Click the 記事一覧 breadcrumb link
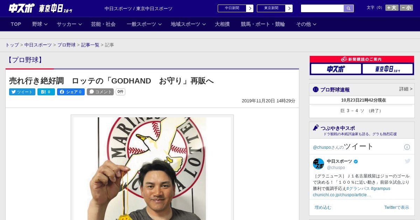This screenshot has width=420, height=220. point(90,45)
